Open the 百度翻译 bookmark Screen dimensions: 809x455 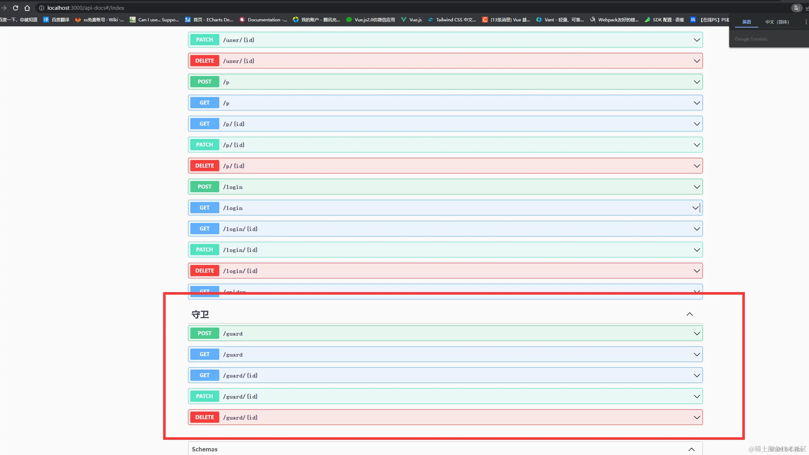[56, 20]
